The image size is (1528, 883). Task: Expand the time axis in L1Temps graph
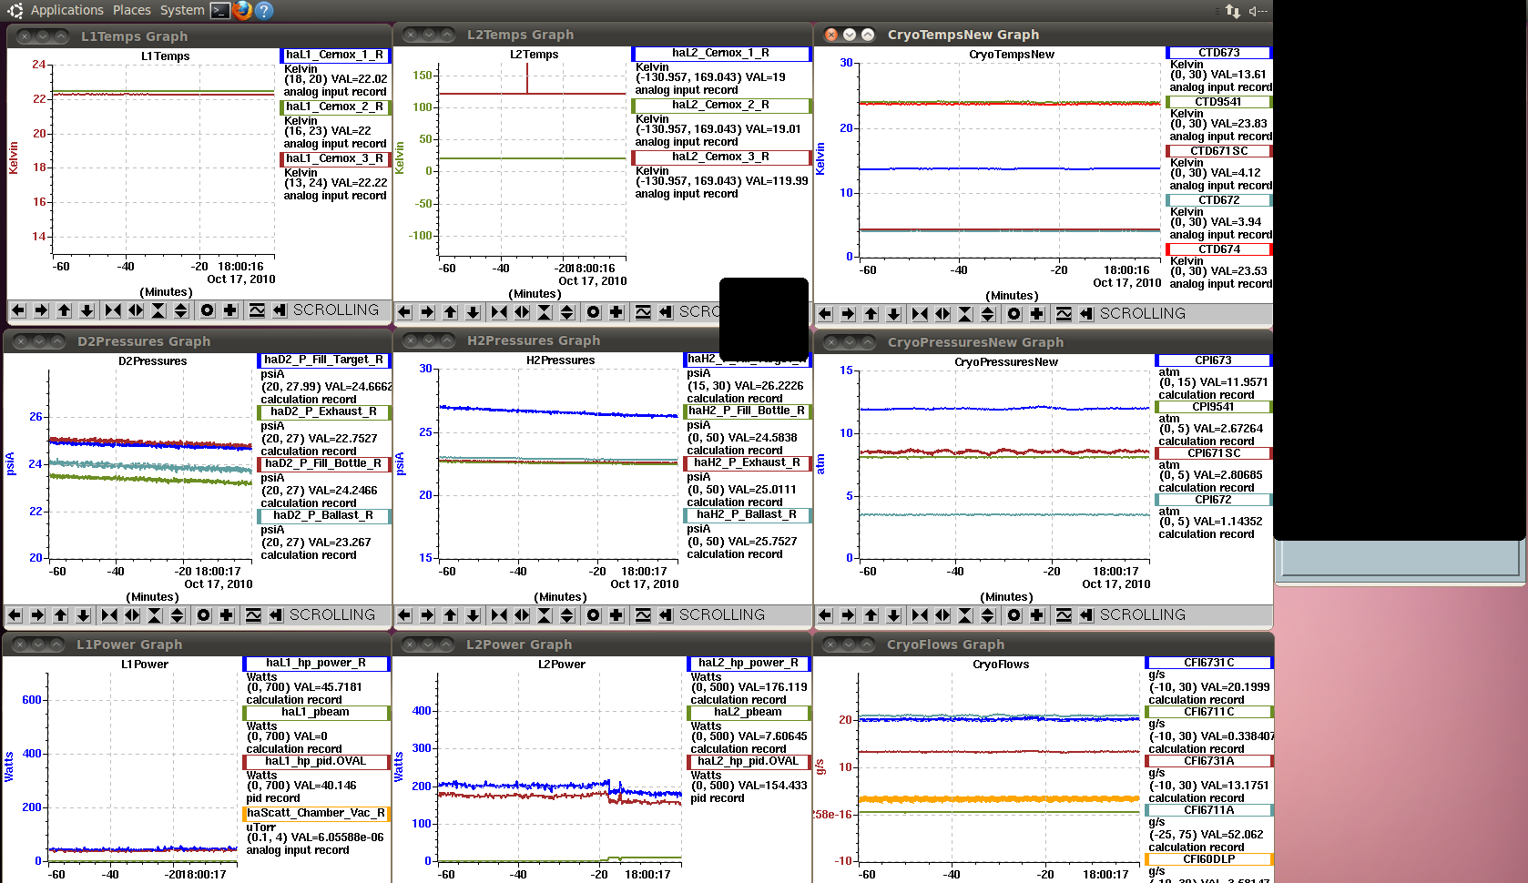pyautogui.click(x=136, y=310)
